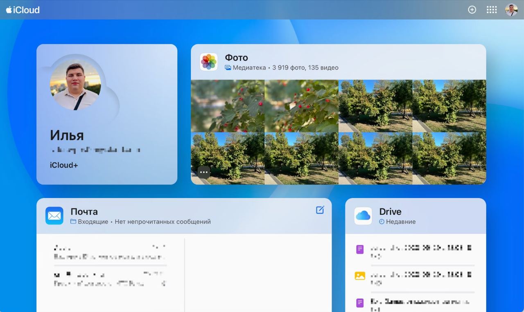Click the plus add-tile icon in header
Image resolution: width=524 pixels, height=312 pixels.
click(472, 10)
